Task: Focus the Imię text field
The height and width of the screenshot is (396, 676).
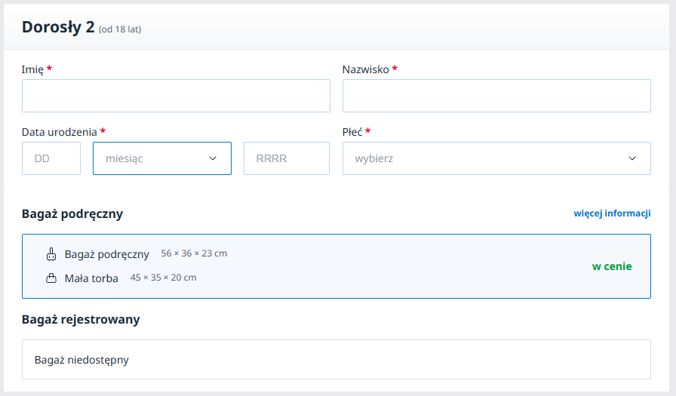Action: [176, 96]
